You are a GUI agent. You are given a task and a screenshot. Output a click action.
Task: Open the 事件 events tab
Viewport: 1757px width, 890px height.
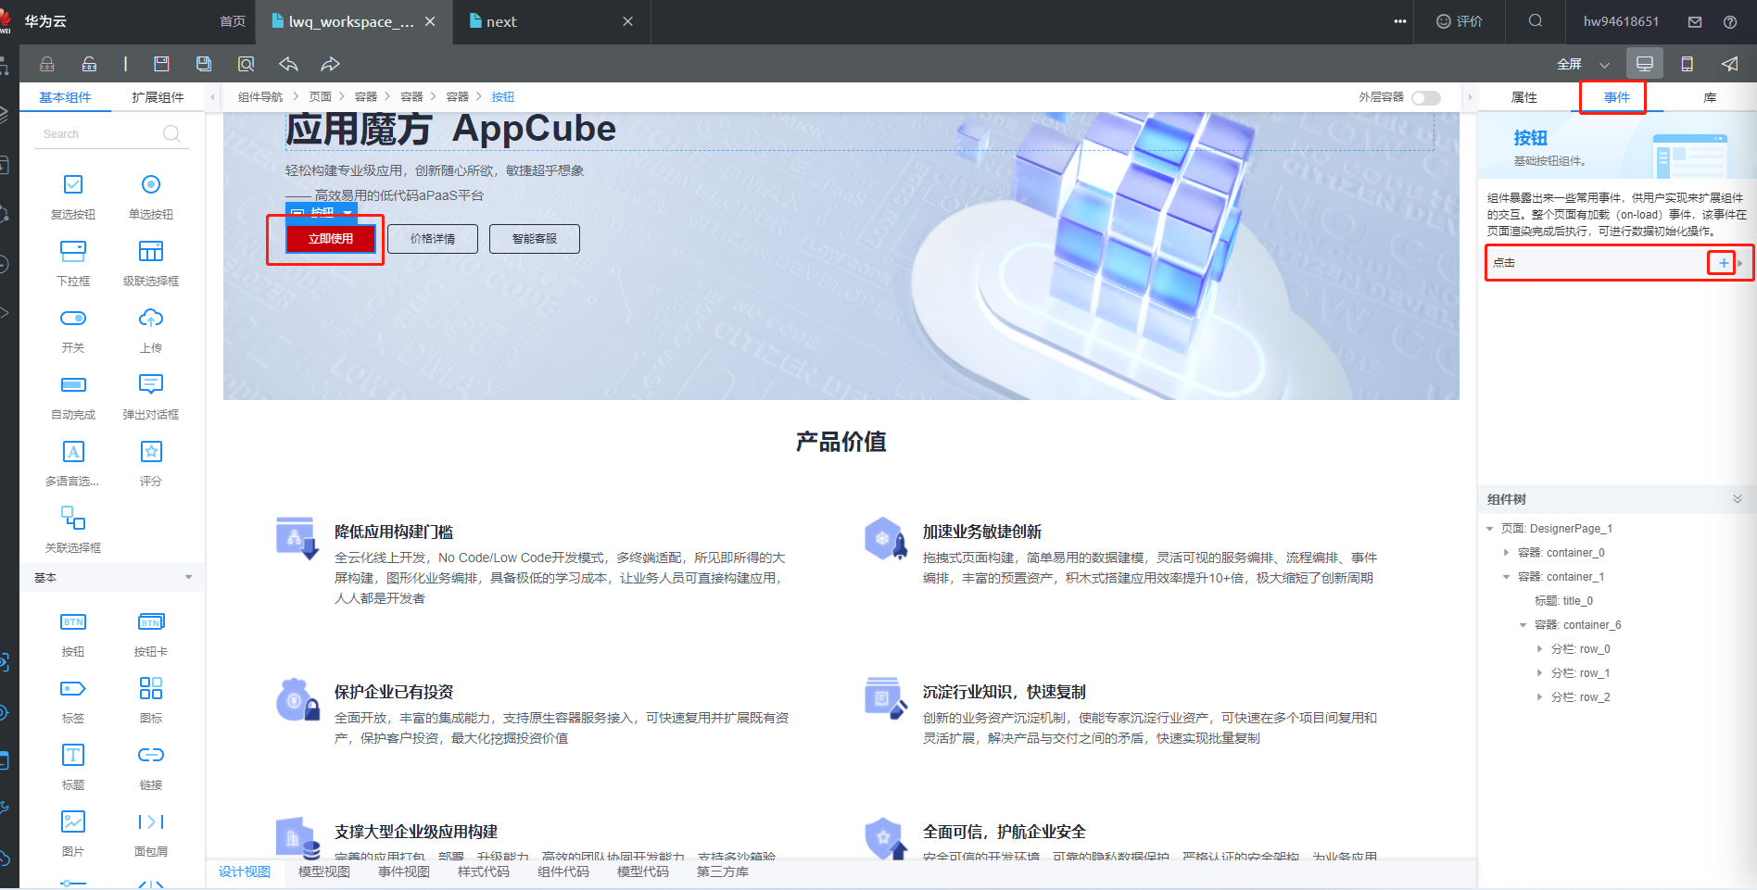click(1616, 97)
